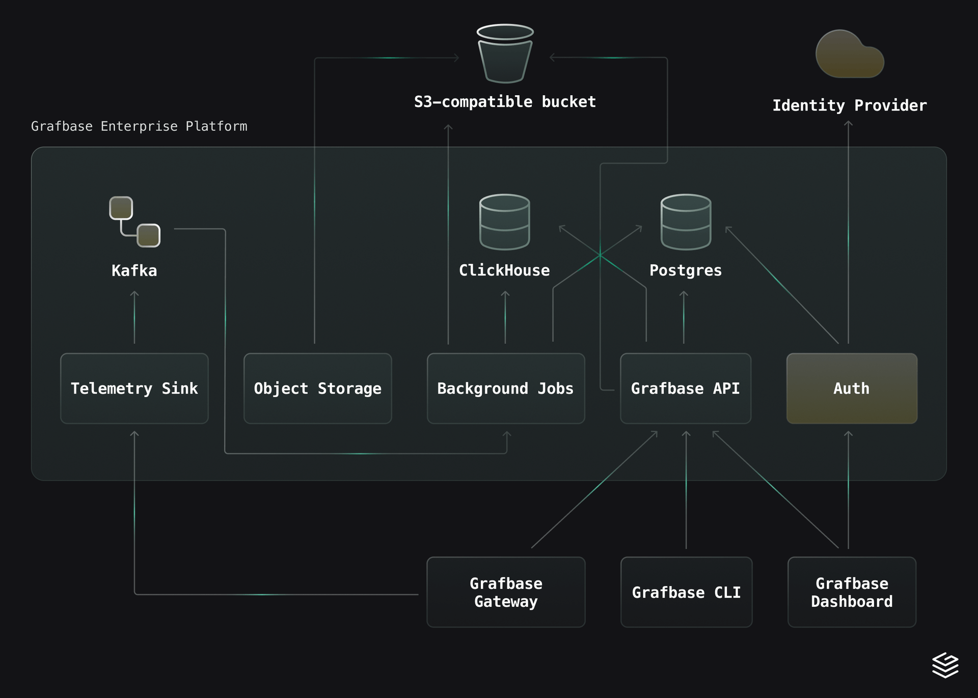Screen dimensions: 978x698
Task: Select the bucket icon above Background Jobs
Action: pyautogui.click(x=504, y=53)
